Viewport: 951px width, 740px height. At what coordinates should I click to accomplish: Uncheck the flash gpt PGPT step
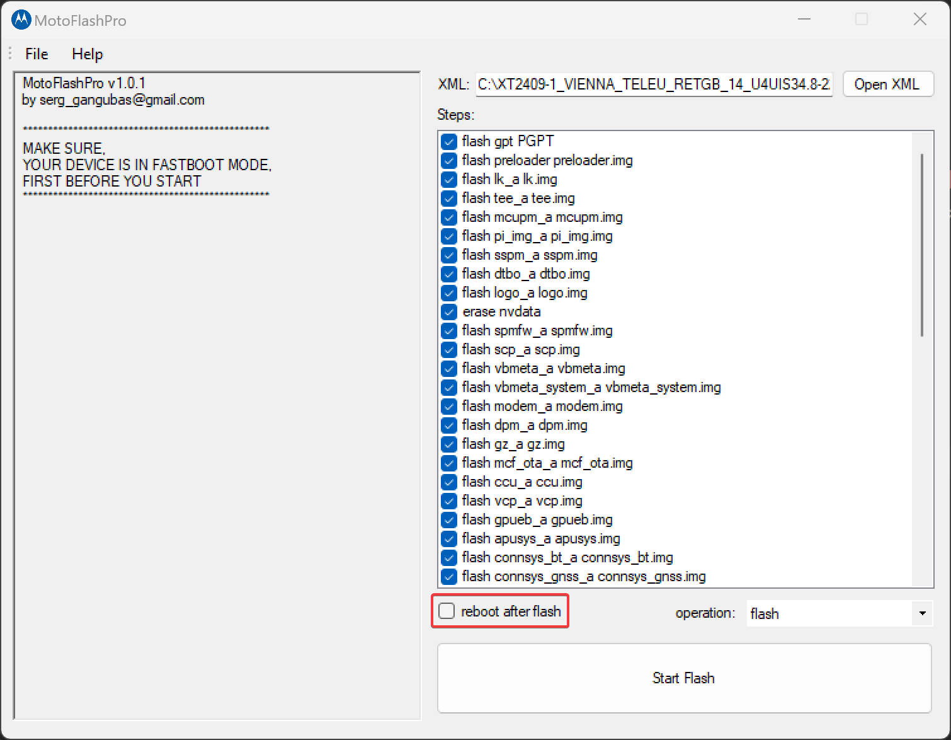point(449,142)
